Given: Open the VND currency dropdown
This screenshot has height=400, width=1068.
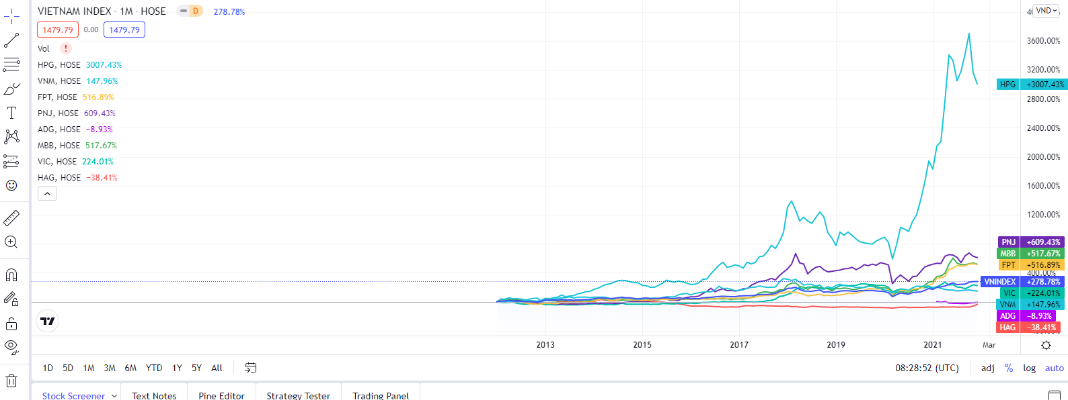Looking at the screenshot, I should (1046, 11).
